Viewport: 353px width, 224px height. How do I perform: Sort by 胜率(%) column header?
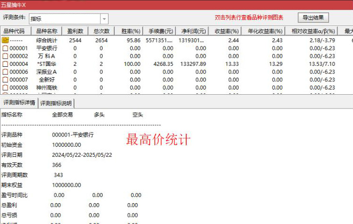click(128, 31)
